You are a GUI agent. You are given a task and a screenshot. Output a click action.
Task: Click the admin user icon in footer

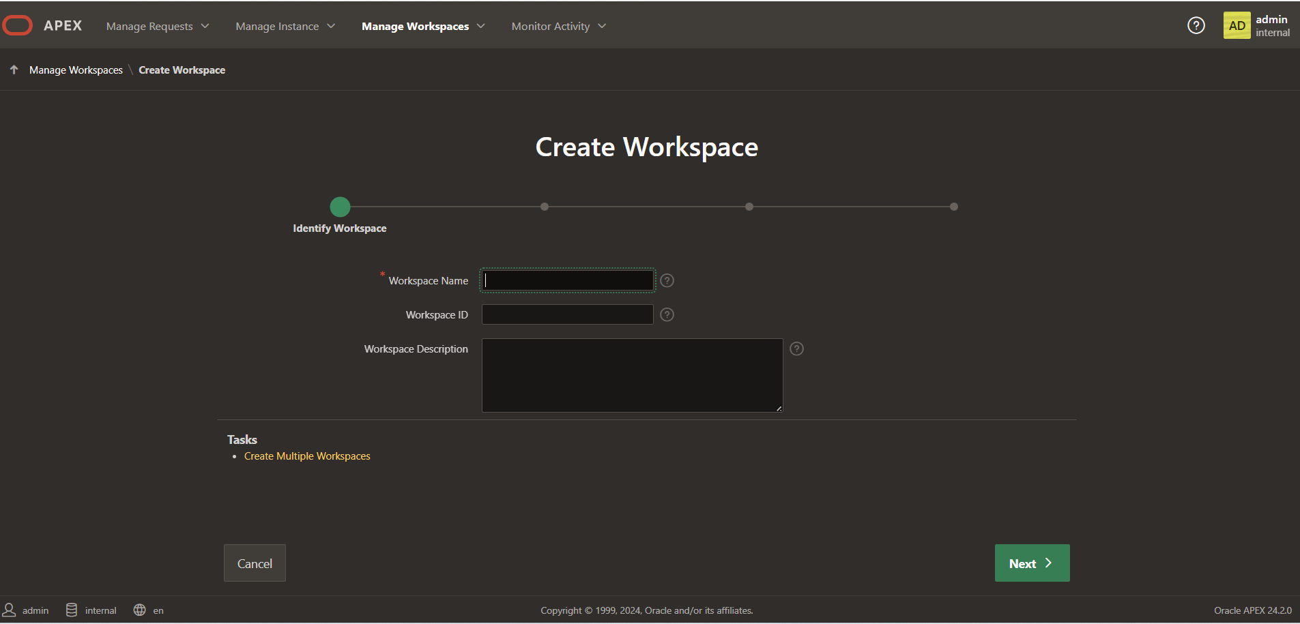coord(10,610)
